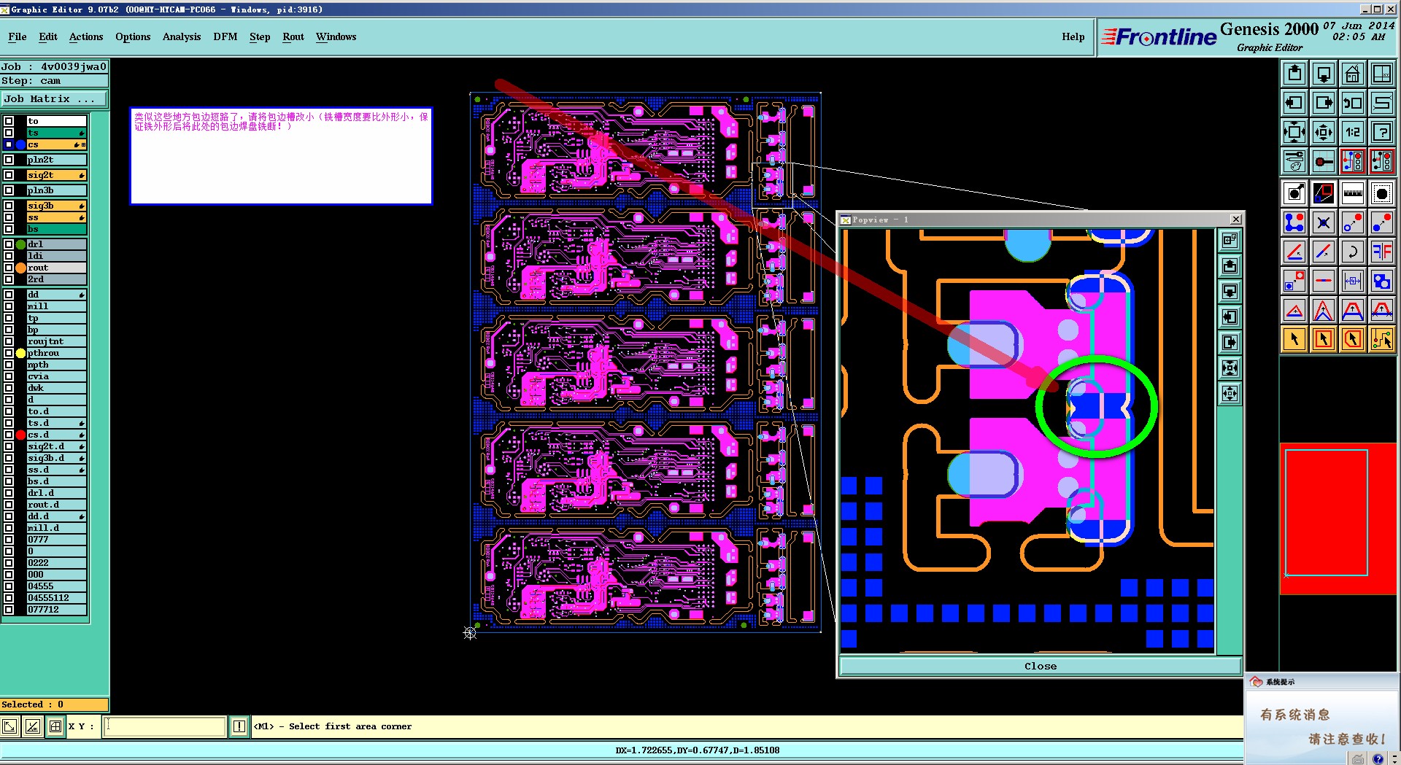Open the Job Matrix button

[54, 99]
